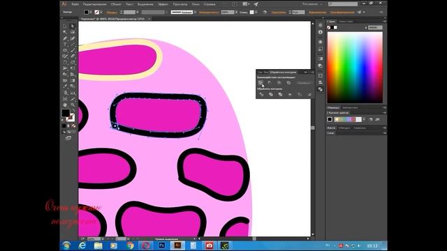This screenshot has width=447, height=251.
Task: Open the Объект menu
Action: coord(116,4)
